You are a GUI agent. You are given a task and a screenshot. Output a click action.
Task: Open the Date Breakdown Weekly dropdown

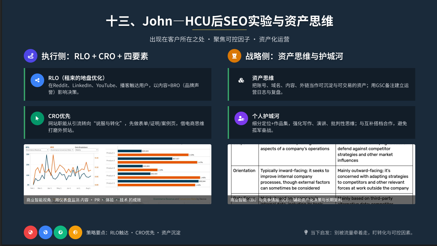pos(86,150)
